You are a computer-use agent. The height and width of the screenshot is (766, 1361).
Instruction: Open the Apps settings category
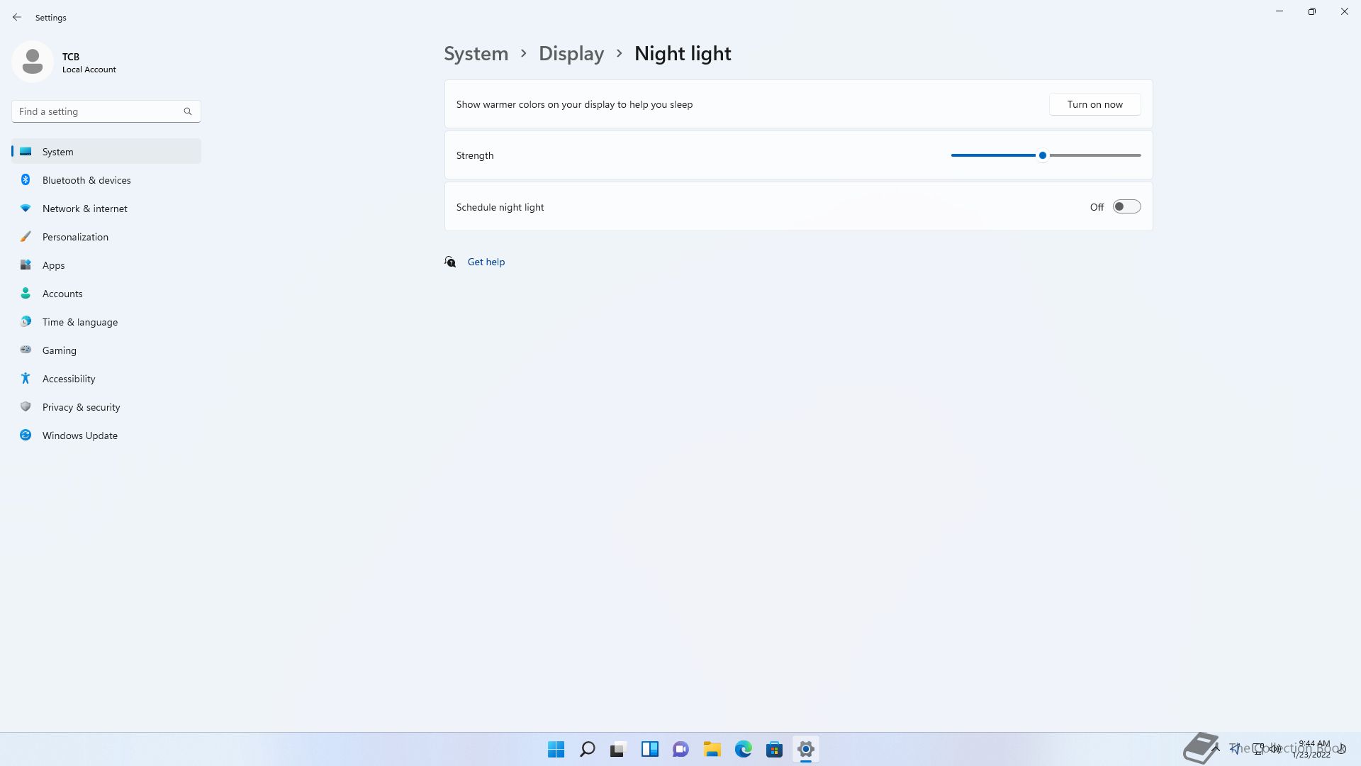point(53,265)
